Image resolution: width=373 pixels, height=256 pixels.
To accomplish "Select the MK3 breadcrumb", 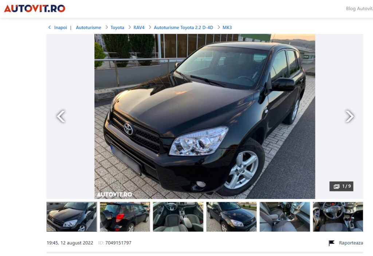I will [x=227, y=28].
